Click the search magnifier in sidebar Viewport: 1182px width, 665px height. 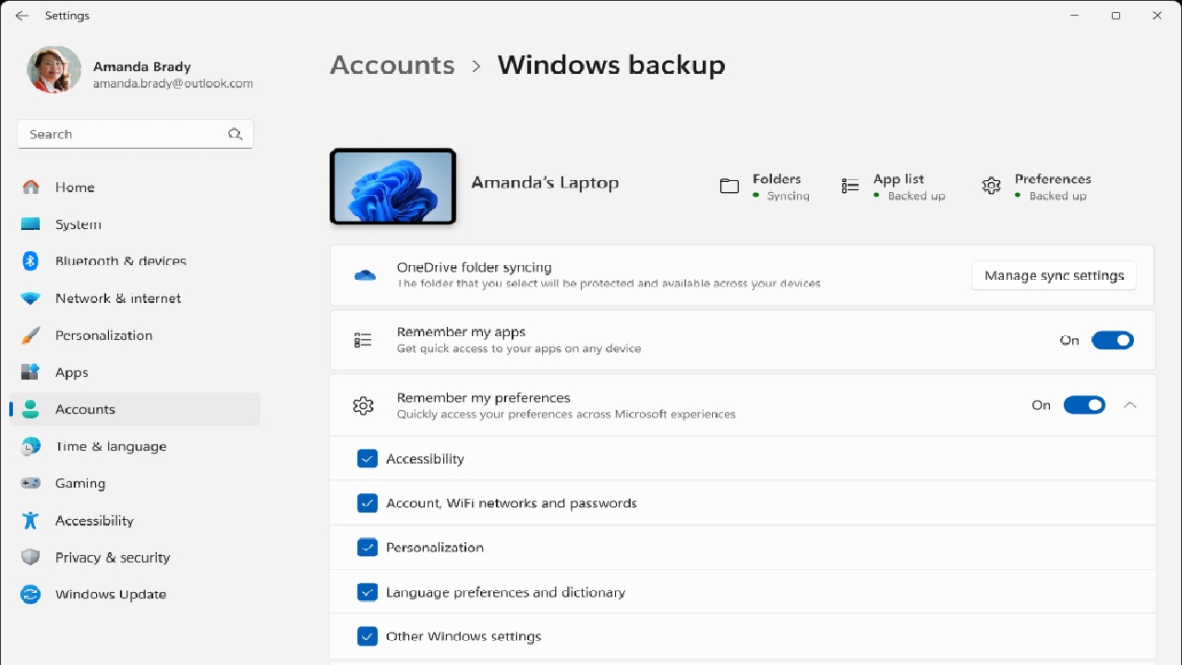click(235, 133)
